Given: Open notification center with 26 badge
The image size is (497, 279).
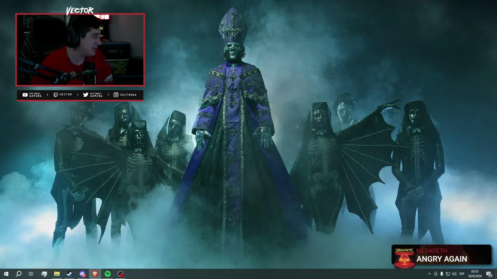Looking at the screenshot, I should coord(489,274).
